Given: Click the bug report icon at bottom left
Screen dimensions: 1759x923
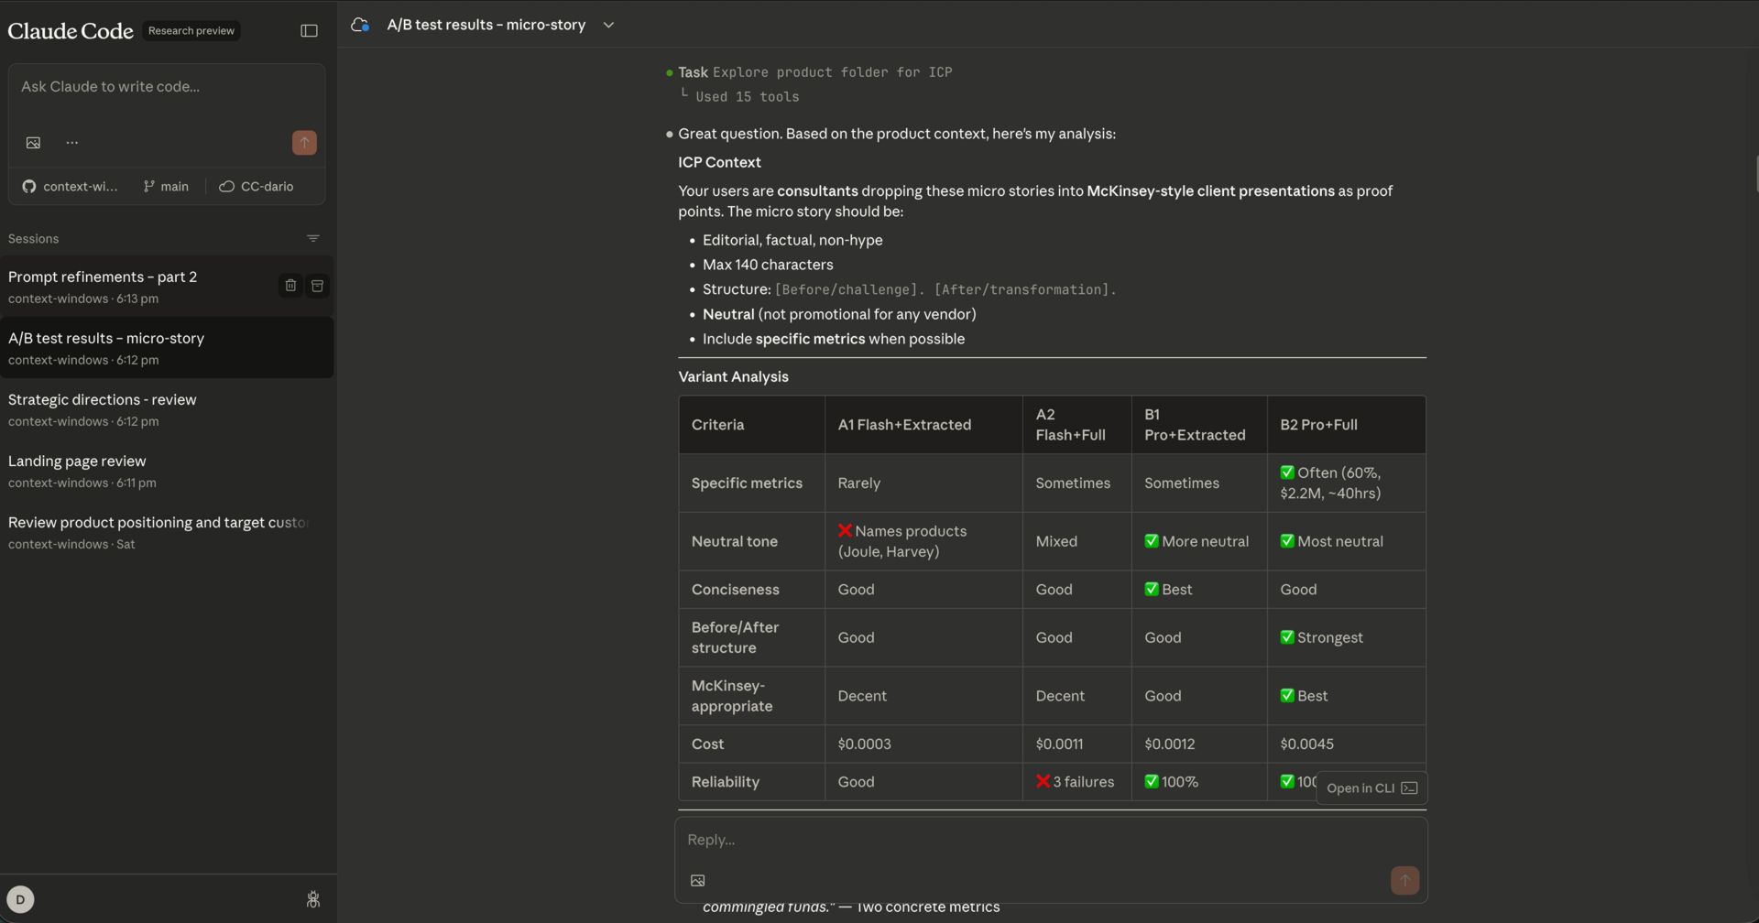Looking at the screenshot, I should (x=312, y=899).
